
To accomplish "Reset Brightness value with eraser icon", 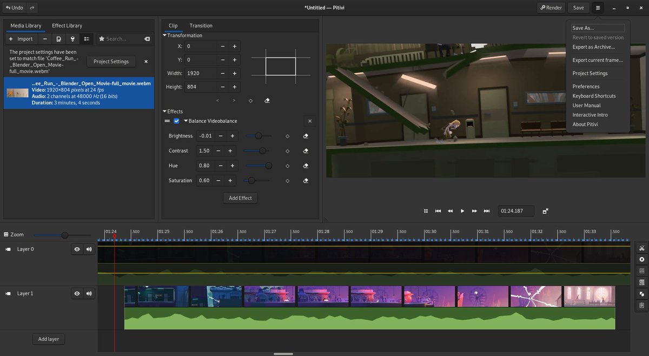I will coord(306,136).
